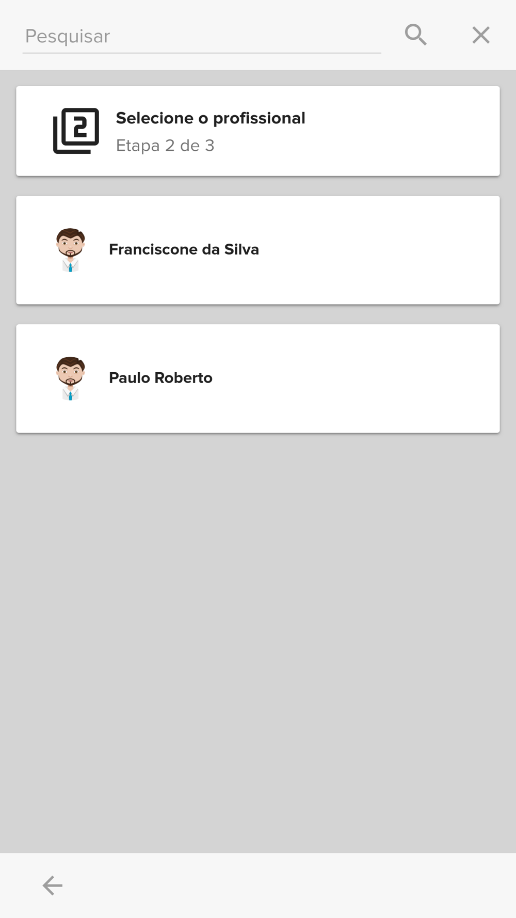This screenshot has height=918, width=516.
Task: Click the tie on Paulo Roberto's avatar
Action: click(70, 396)
